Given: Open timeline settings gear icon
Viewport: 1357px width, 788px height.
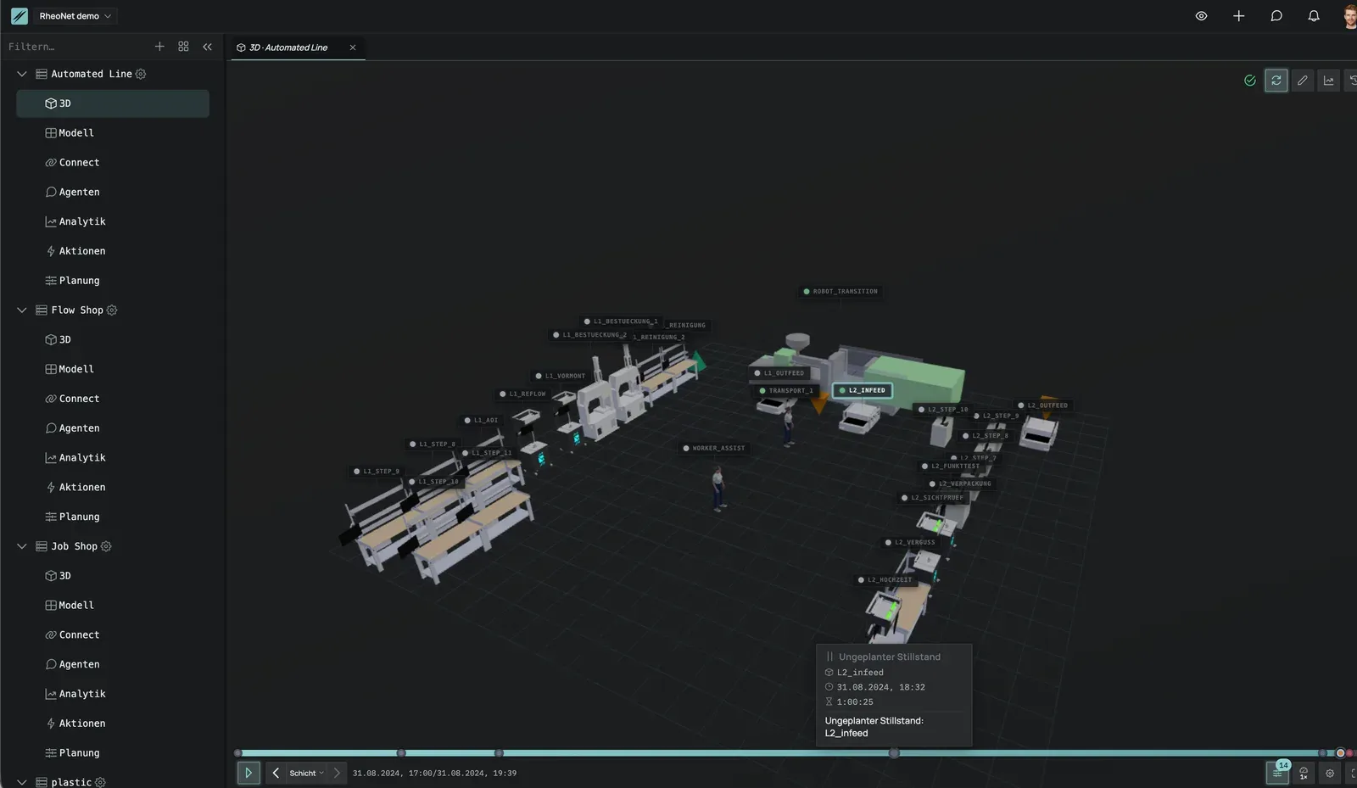Looking at the screenshot, I should point(1330,773).
